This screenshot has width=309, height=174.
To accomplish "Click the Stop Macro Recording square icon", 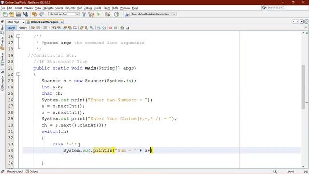I will [116, 28].
